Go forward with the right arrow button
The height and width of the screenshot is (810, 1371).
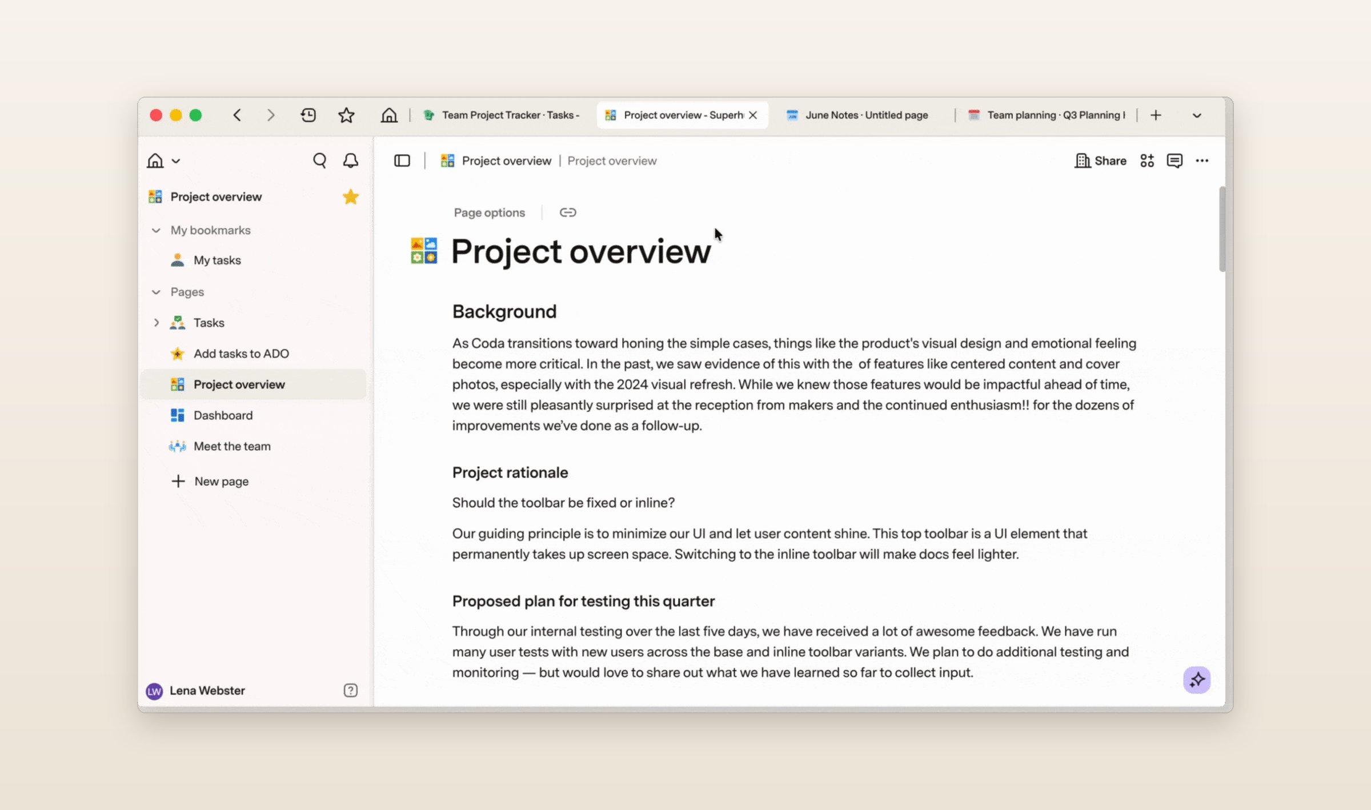point(271,115)
